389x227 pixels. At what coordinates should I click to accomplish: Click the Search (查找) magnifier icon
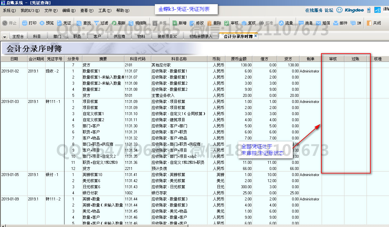point(79,23)
